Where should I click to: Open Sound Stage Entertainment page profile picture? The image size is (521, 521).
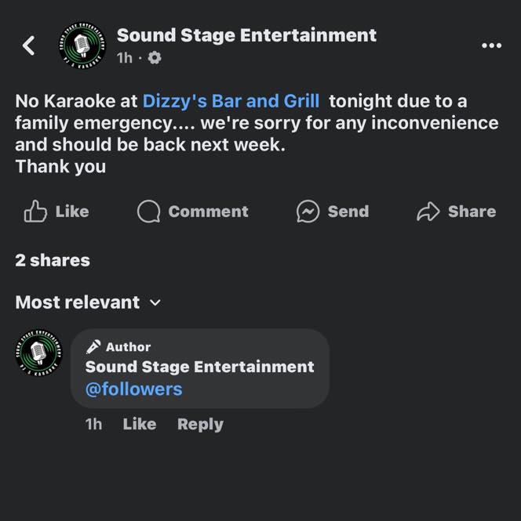[82, 45]
